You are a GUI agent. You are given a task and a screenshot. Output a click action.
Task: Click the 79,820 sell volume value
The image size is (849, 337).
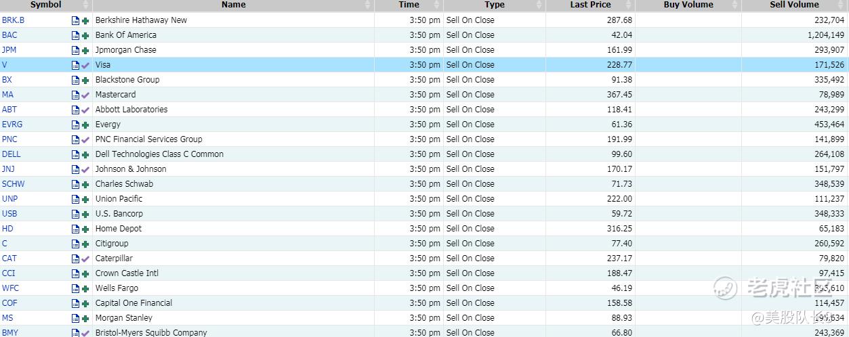point(831,259)
